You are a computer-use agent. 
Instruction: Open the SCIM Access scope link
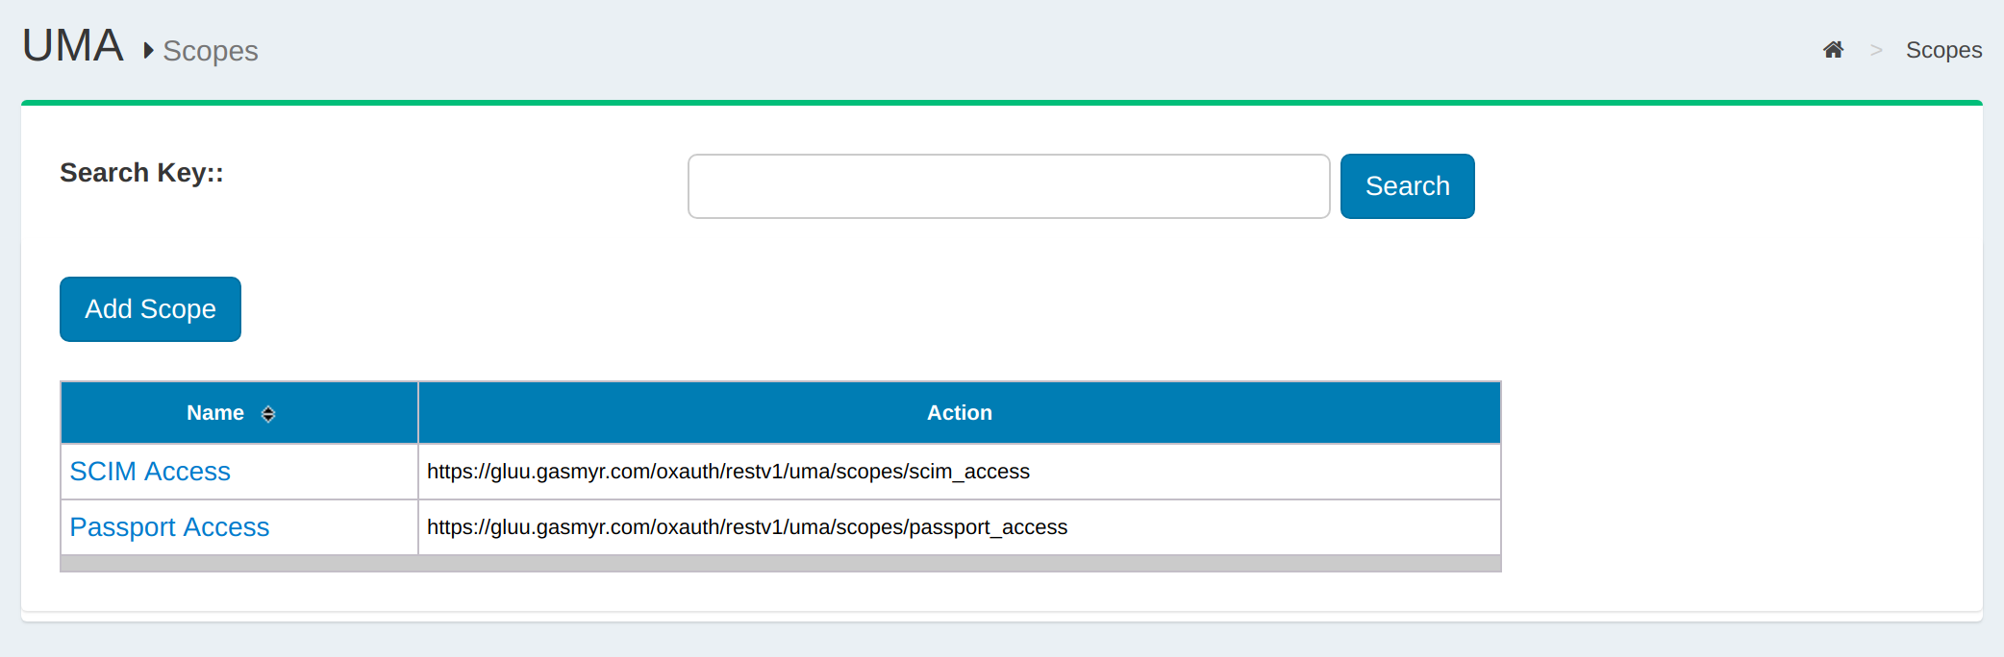(x=150, y=472)
